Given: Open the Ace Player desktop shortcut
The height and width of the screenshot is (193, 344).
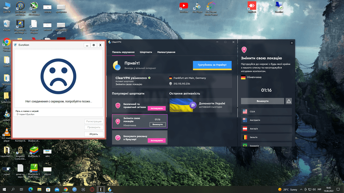Looking at the screenshot, I should click(197, 7).
